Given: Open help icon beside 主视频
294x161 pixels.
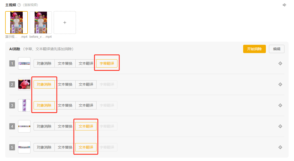Looking at the screenshot, I should (19, 5).
